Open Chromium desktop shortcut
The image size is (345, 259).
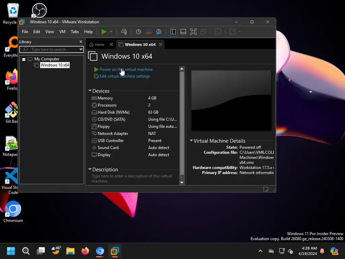tap(13, 211)
